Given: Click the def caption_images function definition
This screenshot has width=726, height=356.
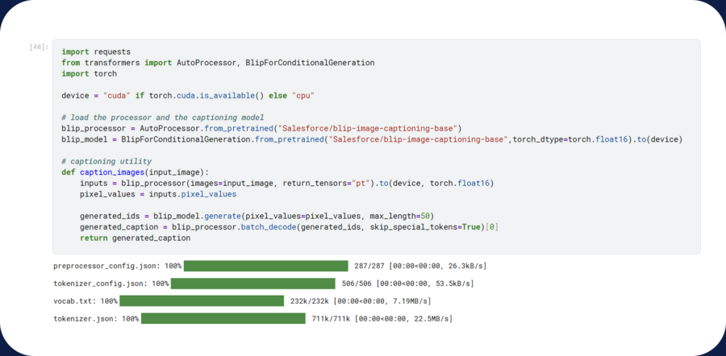Looking at the screenshot, I should pos(135,172).
